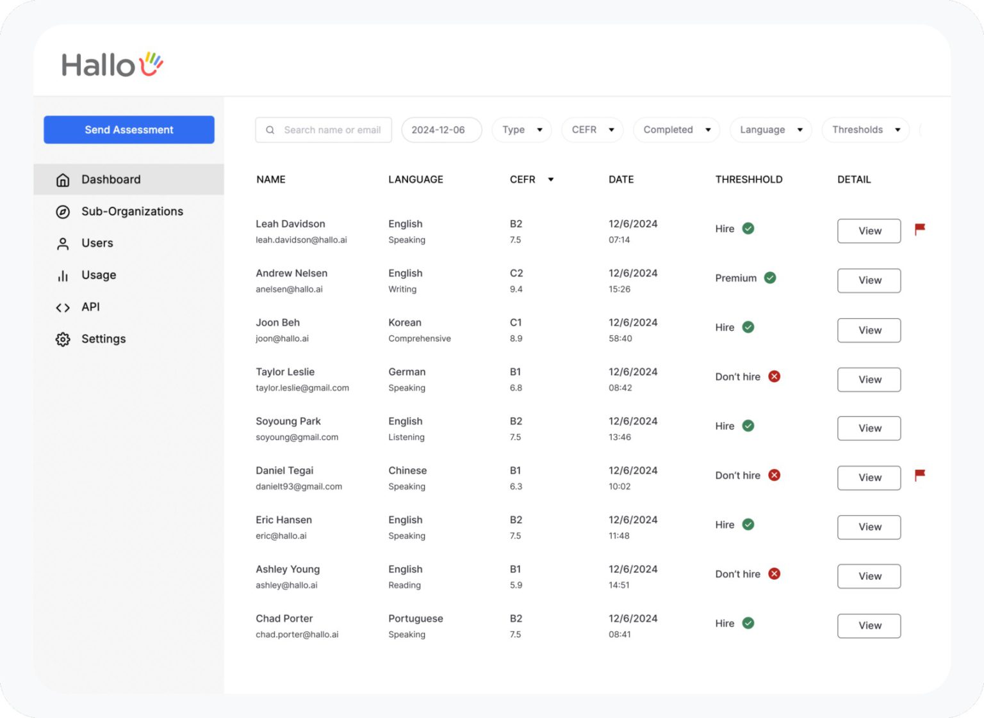
Task: Click the Hallo logo hand icon
Action: 152,63
